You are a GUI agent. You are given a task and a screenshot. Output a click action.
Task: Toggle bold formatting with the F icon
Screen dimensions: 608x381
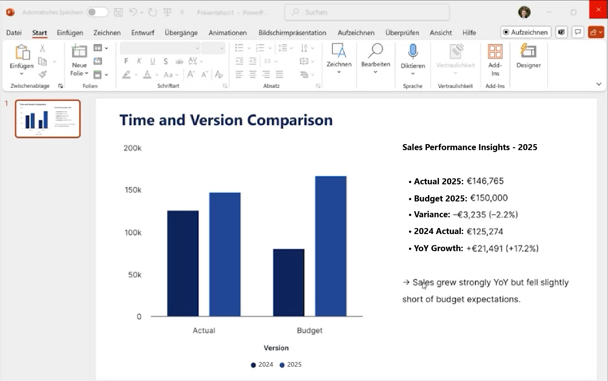pos(126,61)
